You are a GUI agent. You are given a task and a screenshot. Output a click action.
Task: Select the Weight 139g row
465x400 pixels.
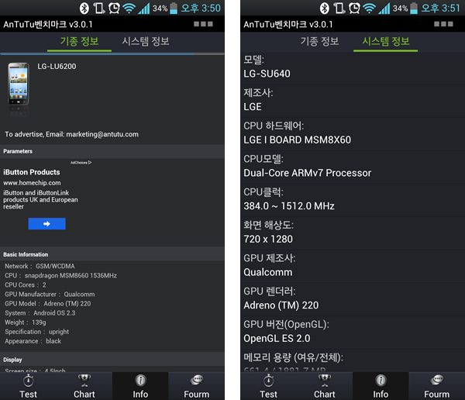pos(26,322)
